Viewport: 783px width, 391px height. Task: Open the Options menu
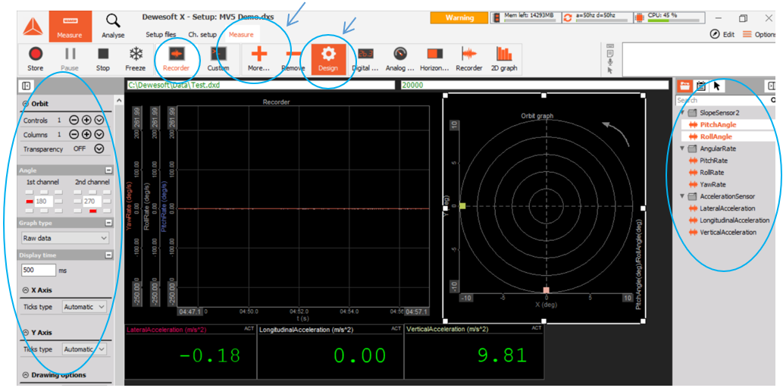(760, 34)
